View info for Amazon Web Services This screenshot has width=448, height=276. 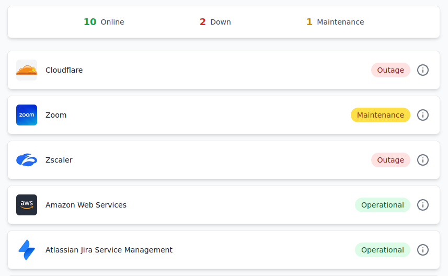[423, 205]
